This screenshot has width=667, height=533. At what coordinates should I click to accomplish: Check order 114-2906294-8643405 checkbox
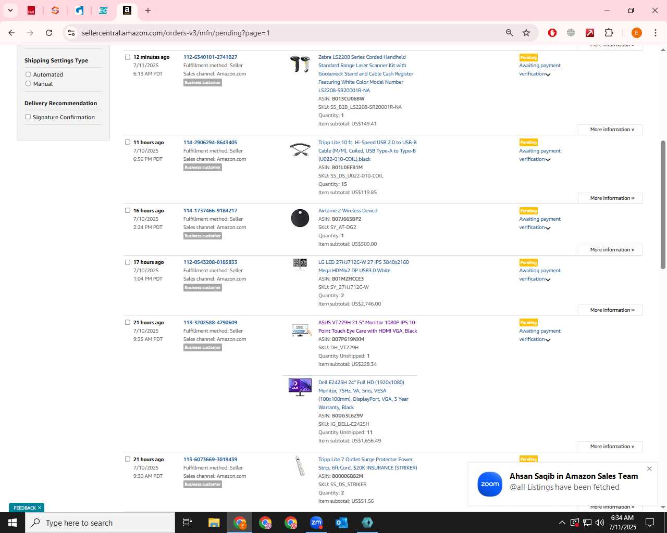point(127,142)
